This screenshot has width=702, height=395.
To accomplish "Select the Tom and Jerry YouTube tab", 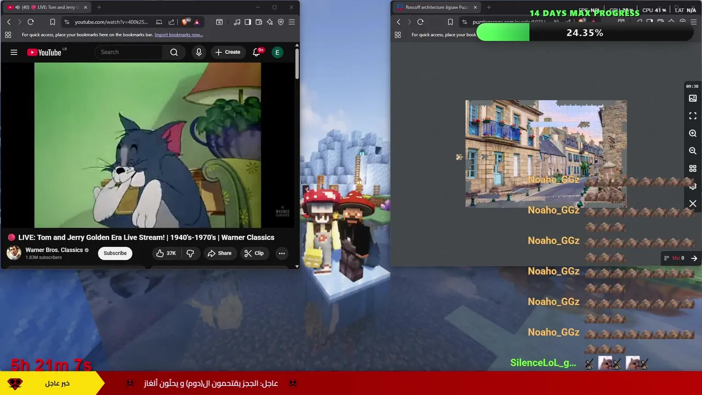I will click(x=47, y=7).
